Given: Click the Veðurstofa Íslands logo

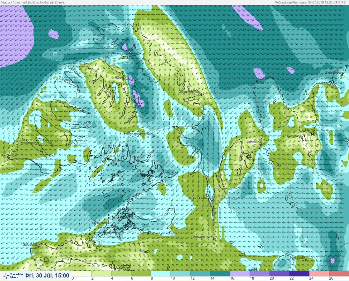Looking at the screenshot, I should pos(13,276).
